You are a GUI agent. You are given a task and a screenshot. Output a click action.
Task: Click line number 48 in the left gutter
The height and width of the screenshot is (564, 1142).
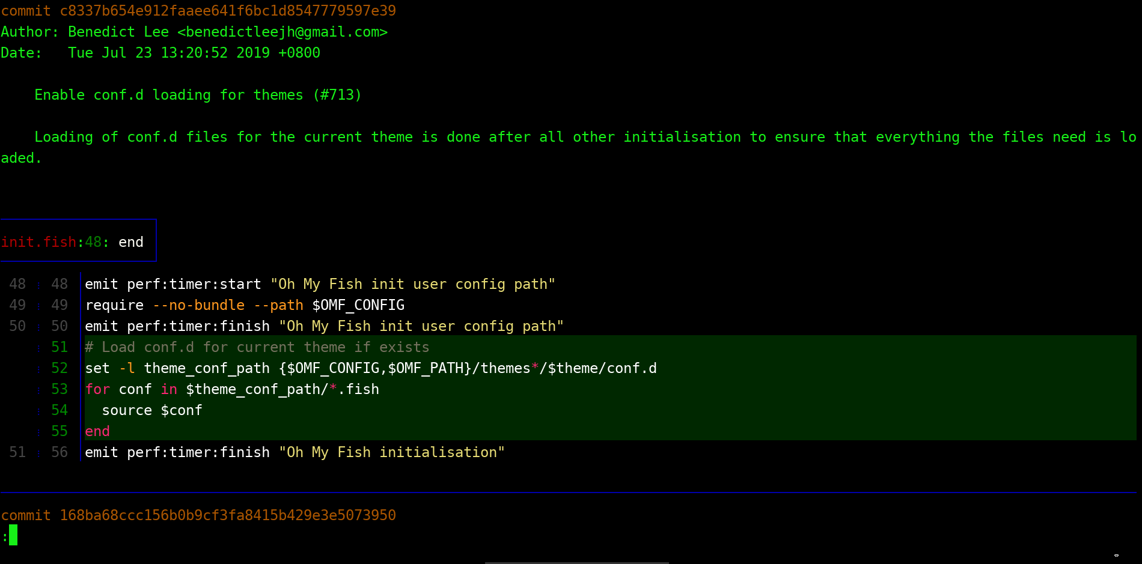pyautogui.click(x=17, y=284)
